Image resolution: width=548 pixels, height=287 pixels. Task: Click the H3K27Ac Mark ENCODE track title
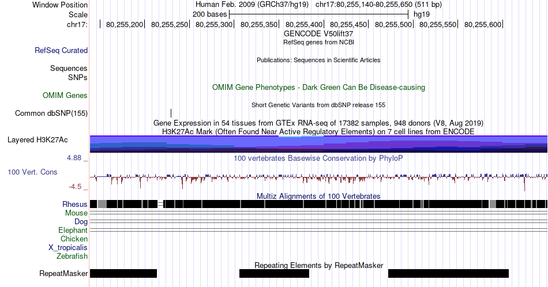click(318, 131)
